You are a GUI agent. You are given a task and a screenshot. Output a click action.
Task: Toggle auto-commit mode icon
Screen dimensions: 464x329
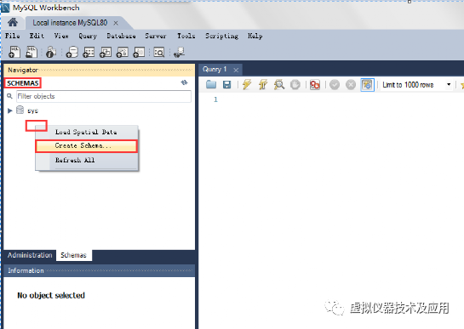(367, 85)
